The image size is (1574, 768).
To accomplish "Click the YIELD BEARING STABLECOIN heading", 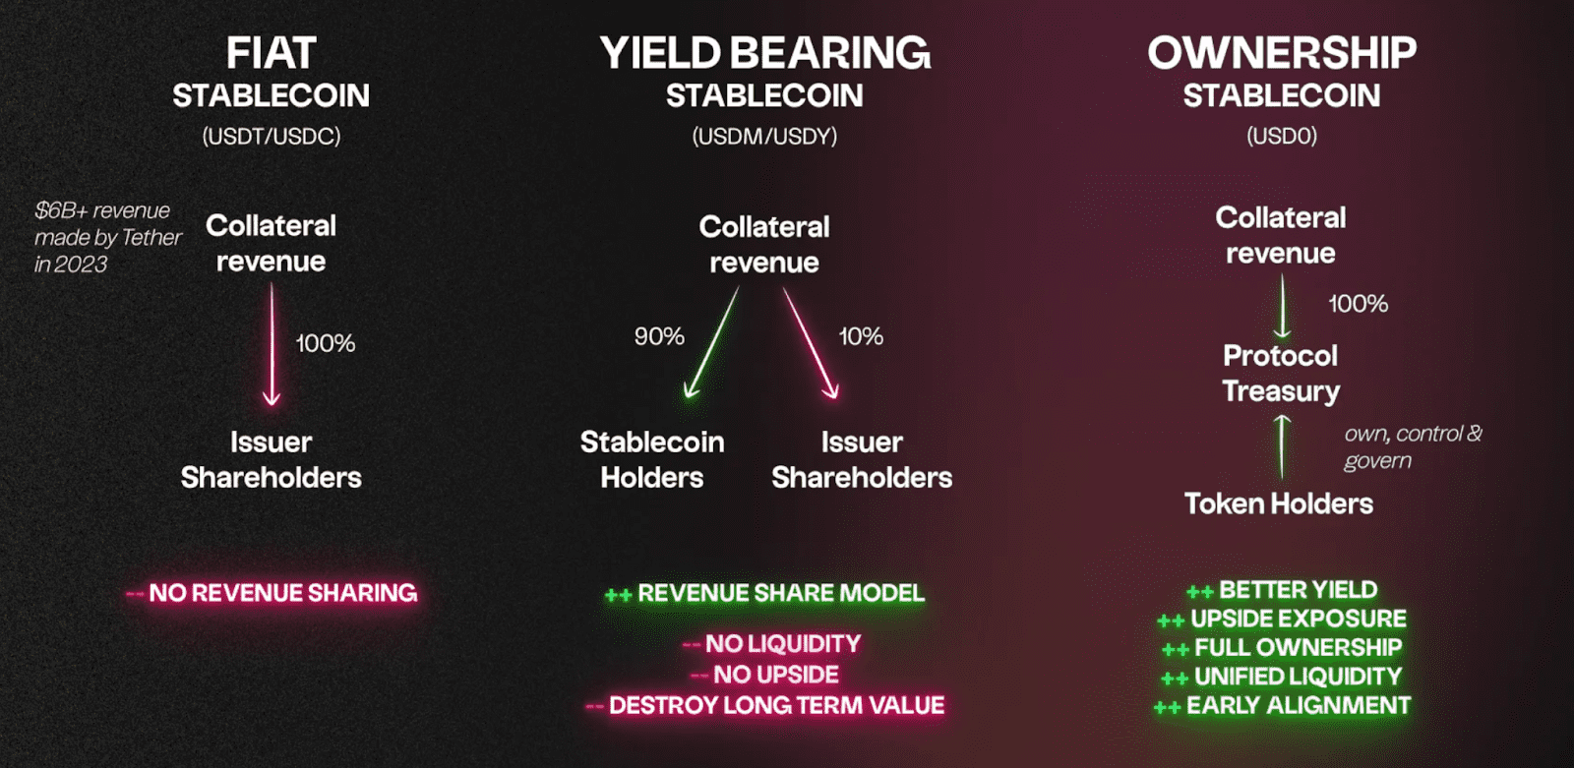I will point(764,73).
